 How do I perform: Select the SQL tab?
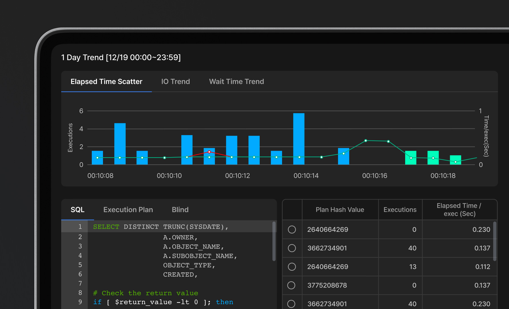(x=77, y=210)
